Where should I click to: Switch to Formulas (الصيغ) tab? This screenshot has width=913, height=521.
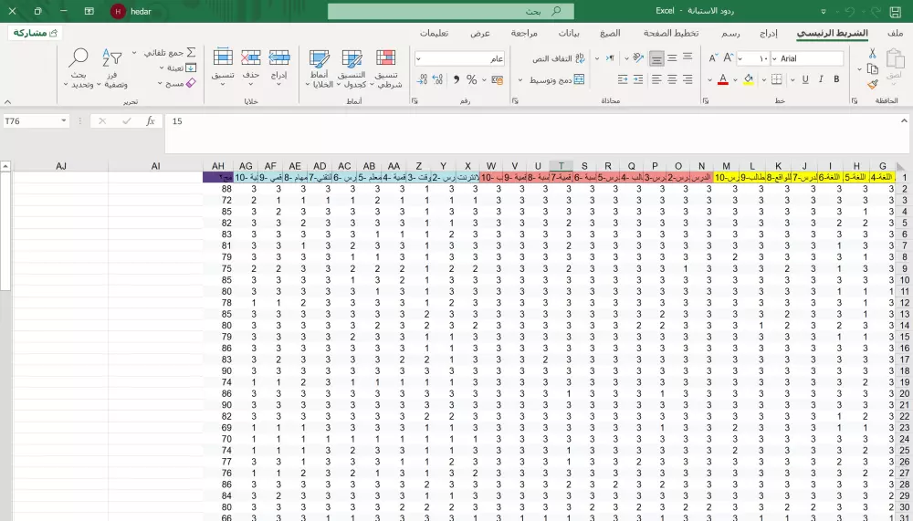tap(610, 33)
